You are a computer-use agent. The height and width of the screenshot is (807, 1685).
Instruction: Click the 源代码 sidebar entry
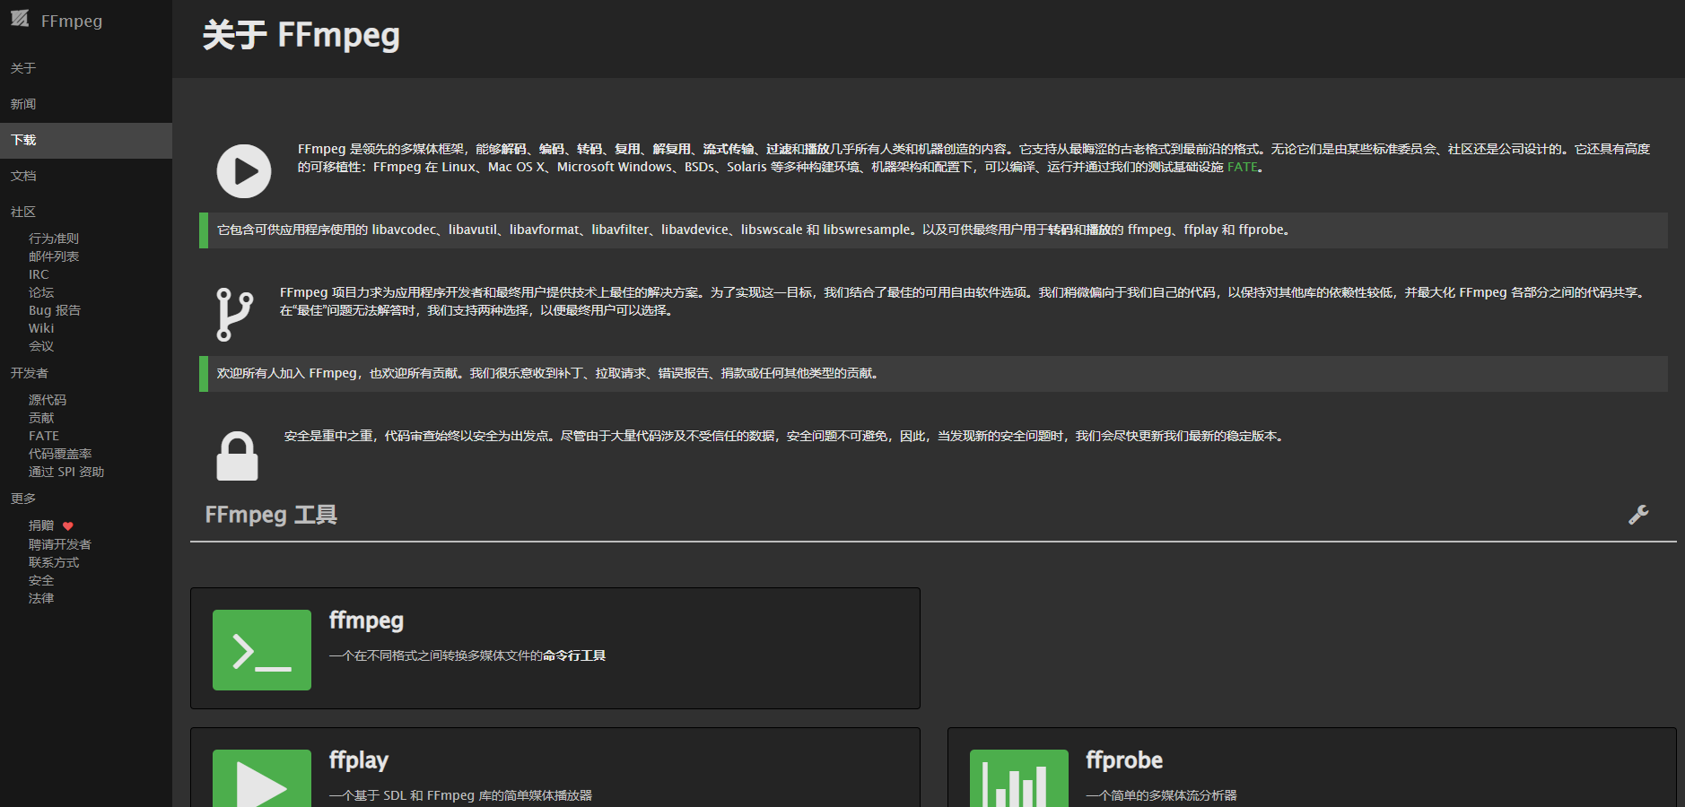click(47, 399)
